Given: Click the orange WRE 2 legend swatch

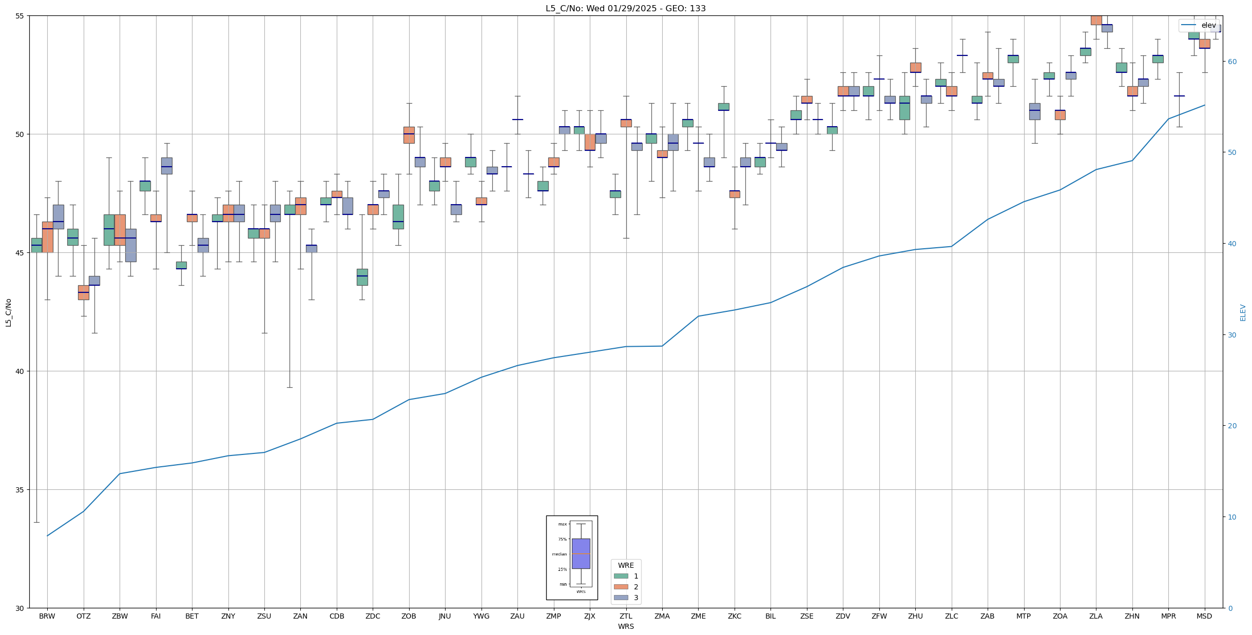Looking at the screenshot, I should [621, 587].
